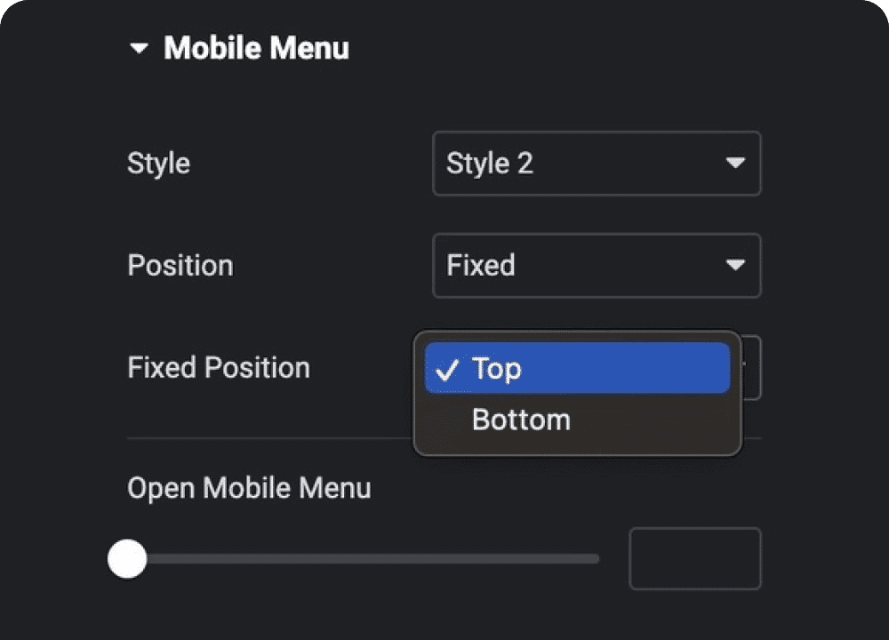The height and width of the screenshot is (640, 889).
Task: Focus the Open Mobile Menu value box
Action: point(694,559)
